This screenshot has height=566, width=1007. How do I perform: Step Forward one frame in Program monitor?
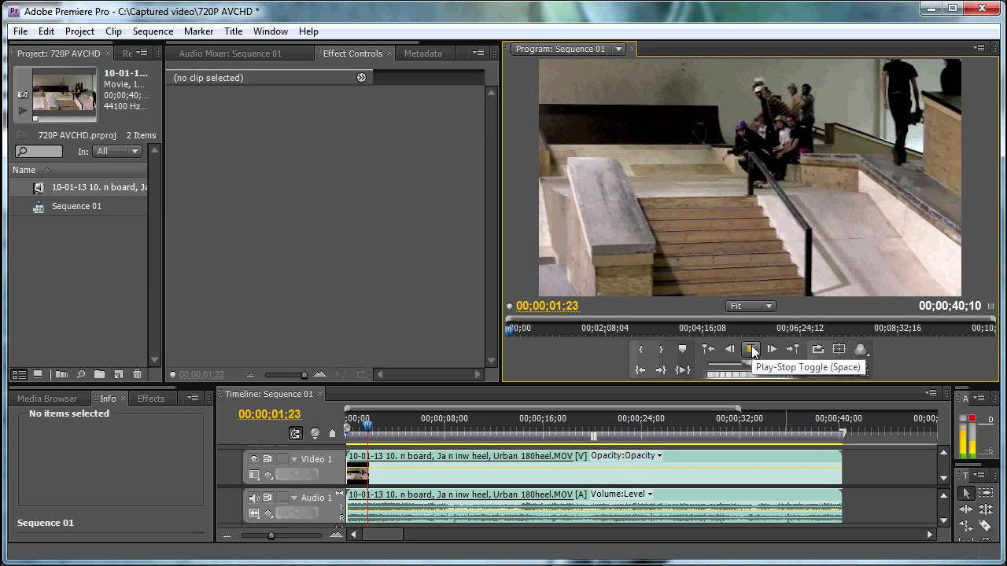tap(773, 349)
